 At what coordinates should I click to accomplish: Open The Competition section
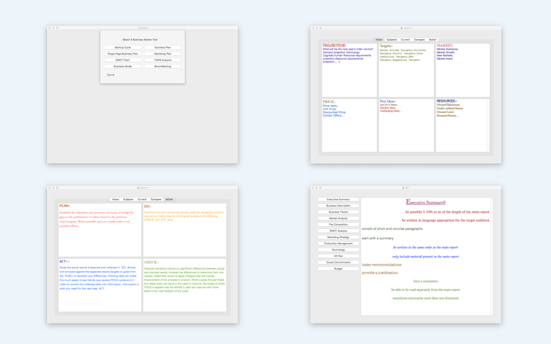(338, 225)
